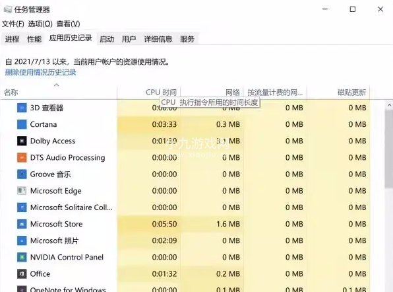This screenshot has width=393, height=292.
Task: Click the Microsoft Edge app icon
Action: coord(22,191)
